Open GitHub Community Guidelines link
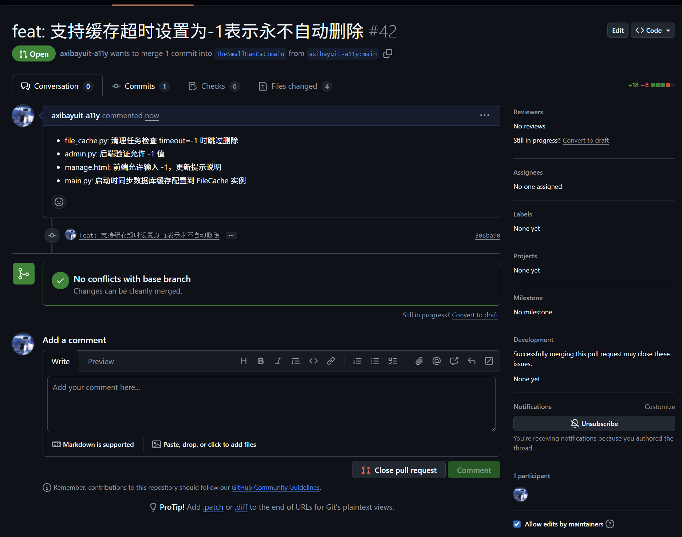 click(x=276, y=487)
